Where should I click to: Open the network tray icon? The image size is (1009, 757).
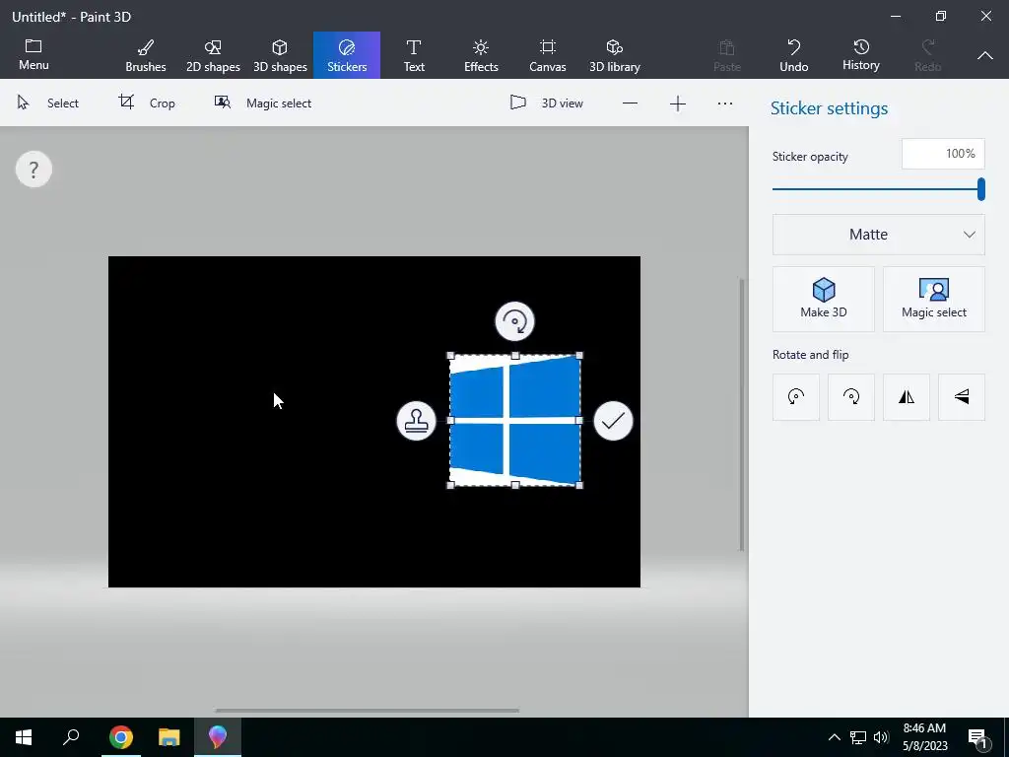(x=858, y=737)
